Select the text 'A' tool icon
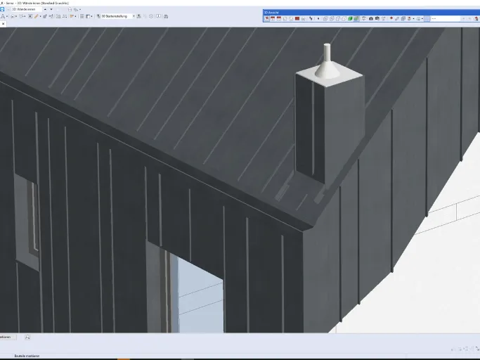480x360 pixels. tap(3, 16)
